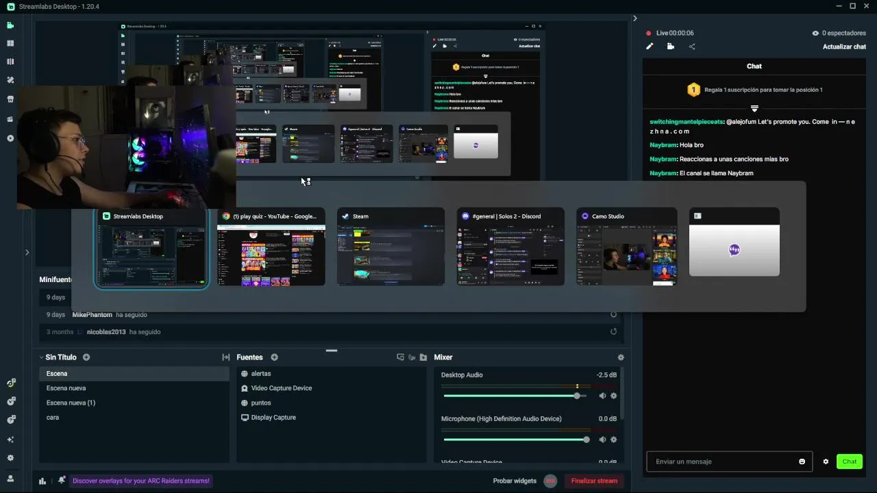
Task: Open Desktop Audio settings gear
Action: pyautogui.click(x=613, y=396)
